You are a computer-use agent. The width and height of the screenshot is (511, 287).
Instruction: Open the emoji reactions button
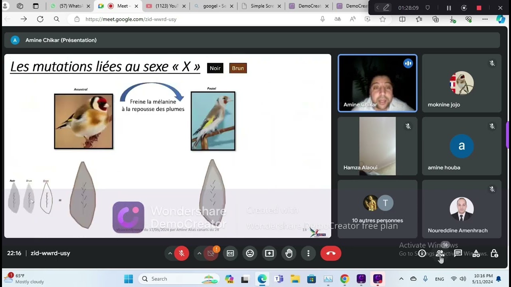point(250,253)
